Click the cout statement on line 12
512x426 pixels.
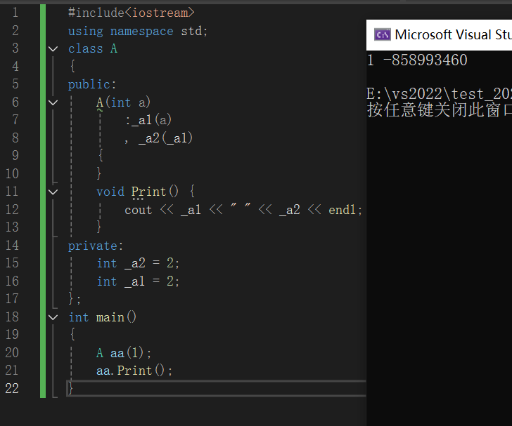click(243, 210)
